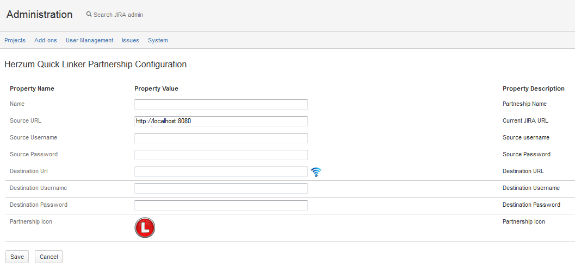Click the Search JIRA admin box
This screenshot has height=267, width=575.
pos(118,15)
